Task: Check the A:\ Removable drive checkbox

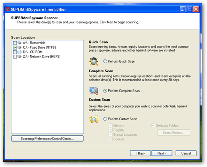Action: click(x=15, y=43)
